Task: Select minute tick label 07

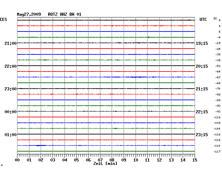Action: [100, 160]
